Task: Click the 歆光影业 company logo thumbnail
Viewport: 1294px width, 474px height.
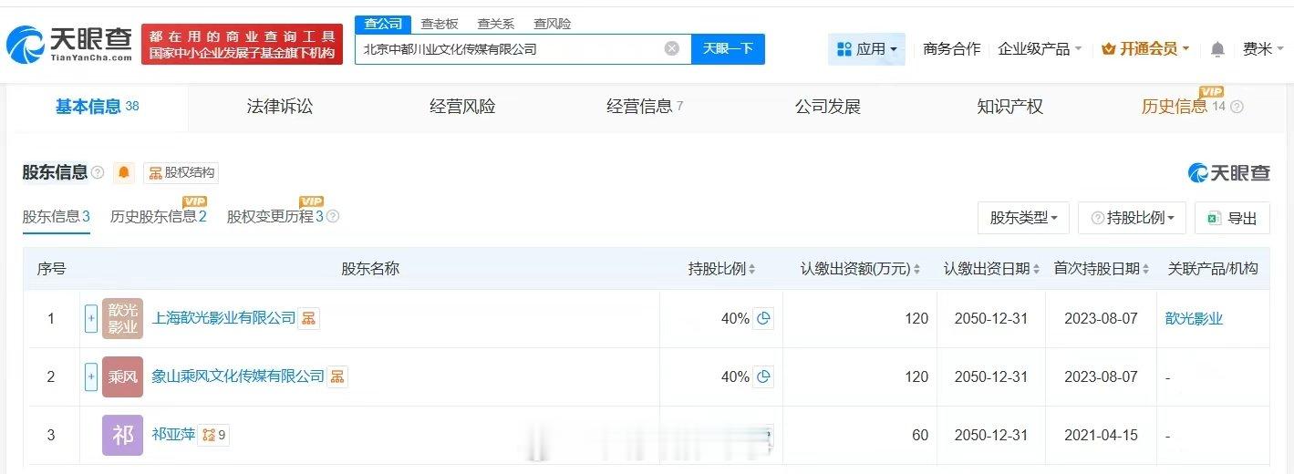Action: click(x=122, y=318)
